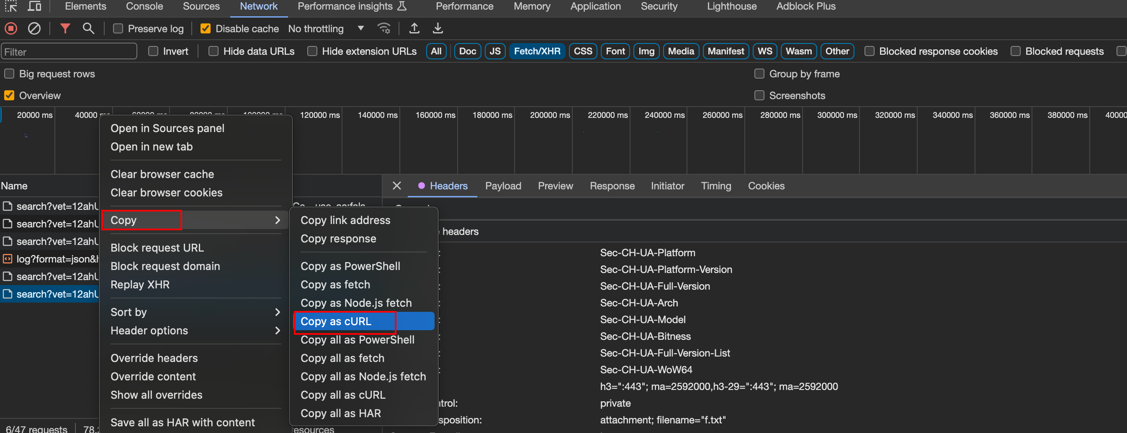
Task: Switch to Response tab
Action: (612, 186)
